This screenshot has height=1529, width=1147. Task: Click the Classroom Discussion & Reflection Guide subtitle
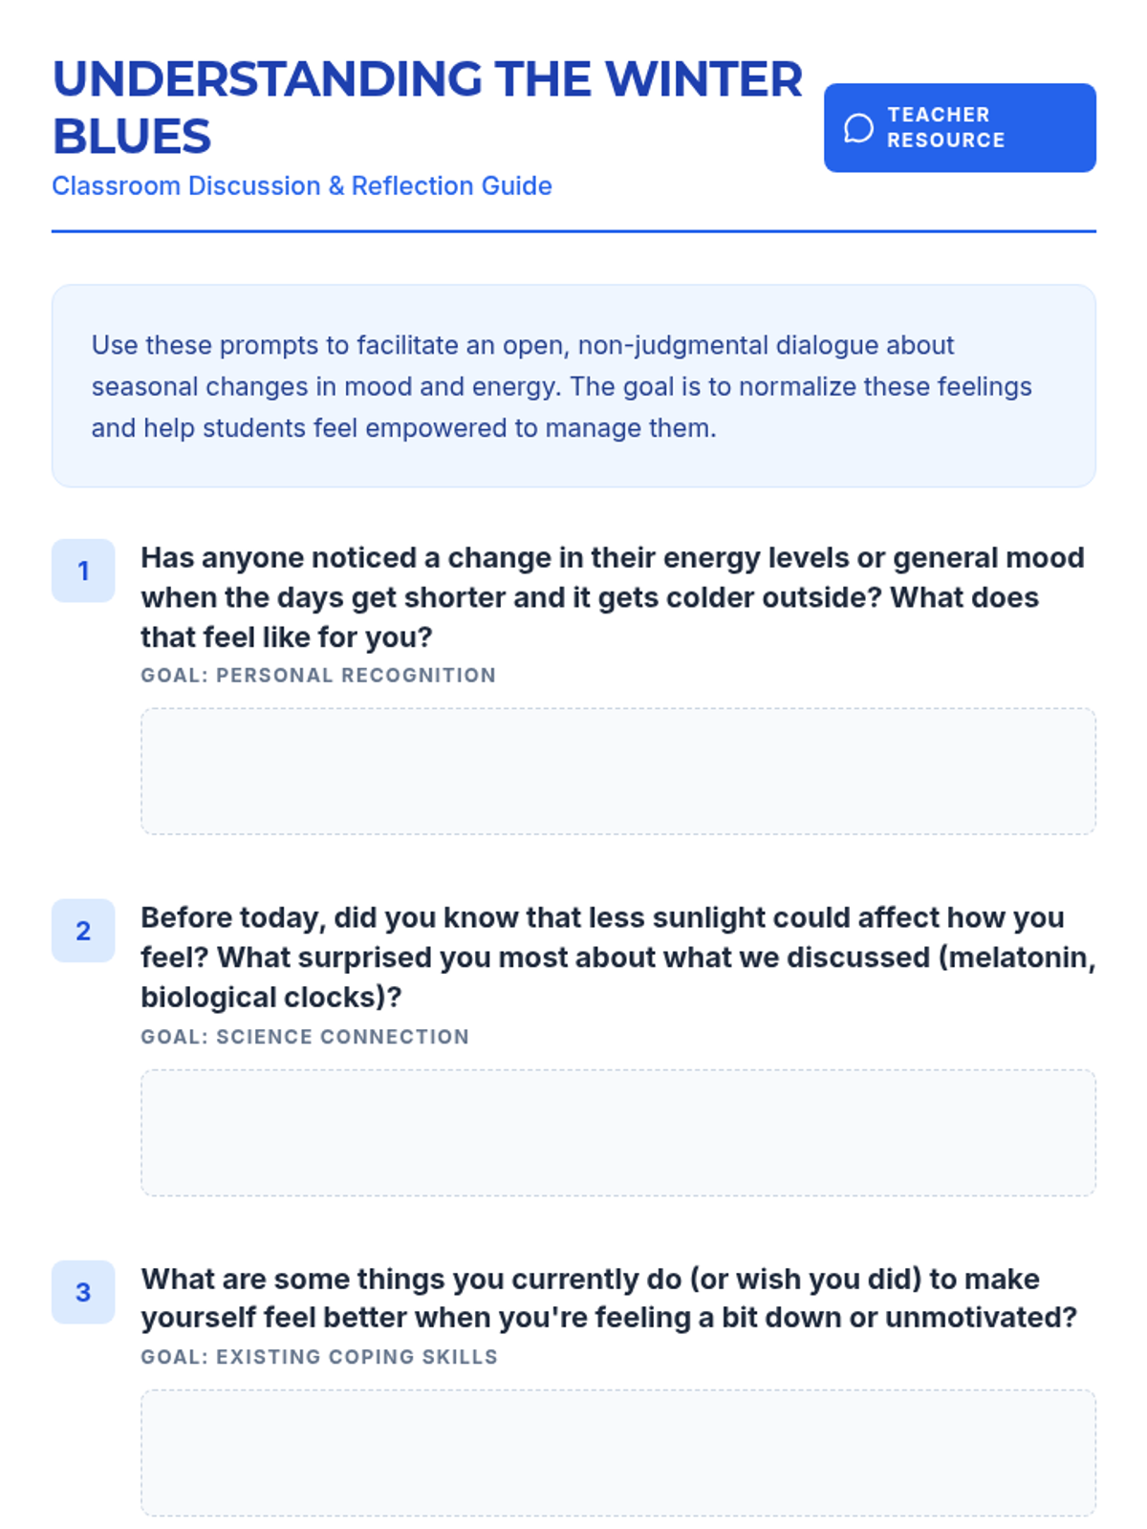pos(302,185)
